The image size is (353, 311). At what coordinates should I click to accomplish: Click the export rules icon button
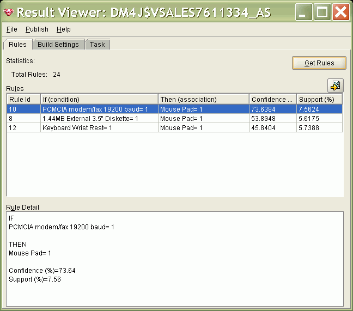click(x=335, y=86)
